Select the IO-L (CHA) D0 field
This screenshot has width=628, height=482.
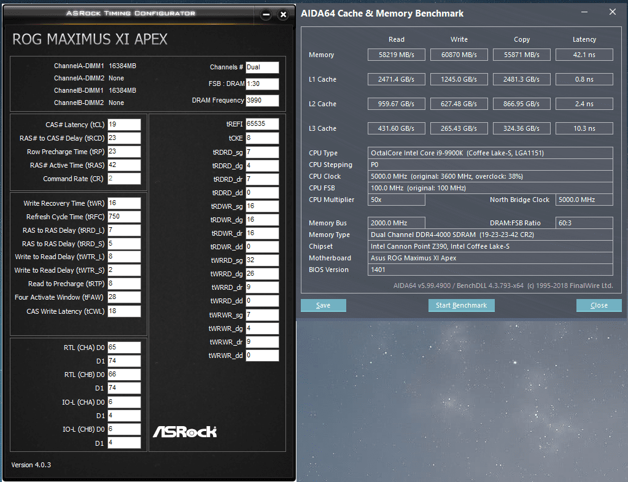124,402
